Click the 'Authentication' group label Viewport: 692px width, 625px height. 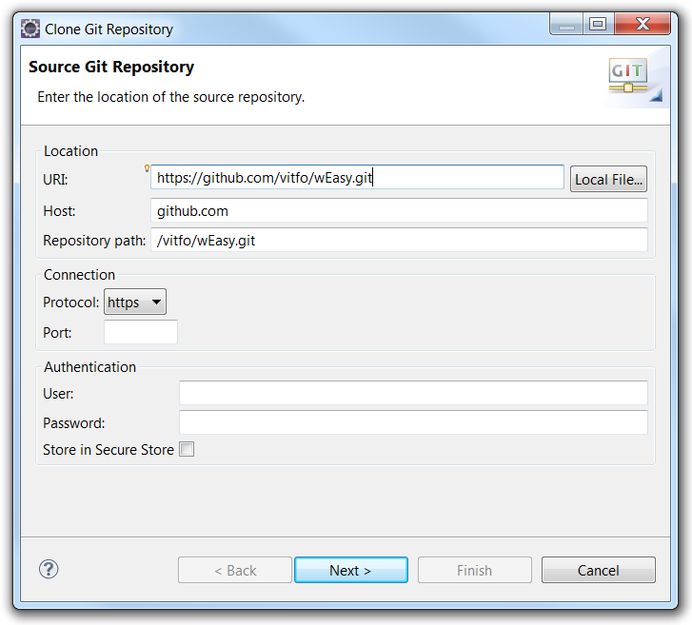[90, 367]
